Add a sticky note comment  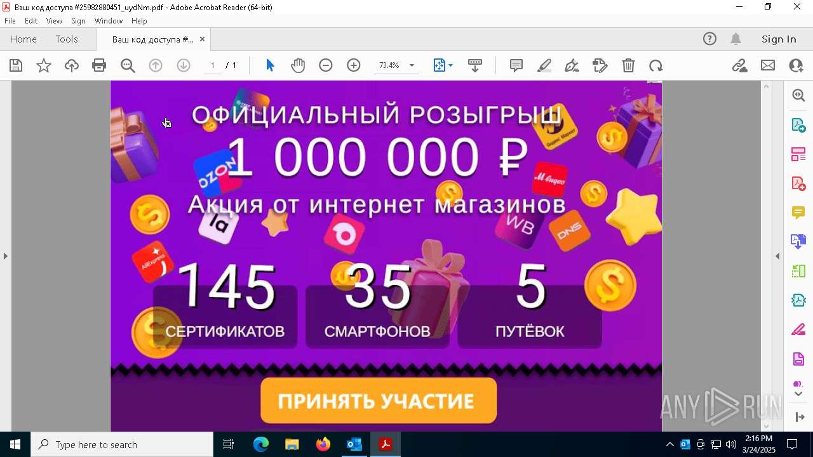(516, 65)
